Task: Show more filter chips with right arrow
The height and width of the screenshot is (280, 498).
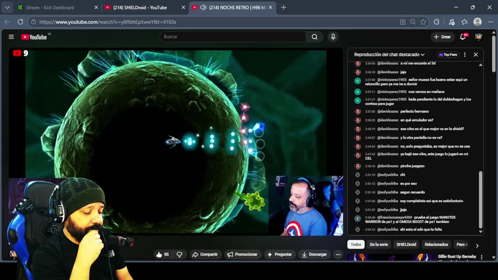Action: 477,245
